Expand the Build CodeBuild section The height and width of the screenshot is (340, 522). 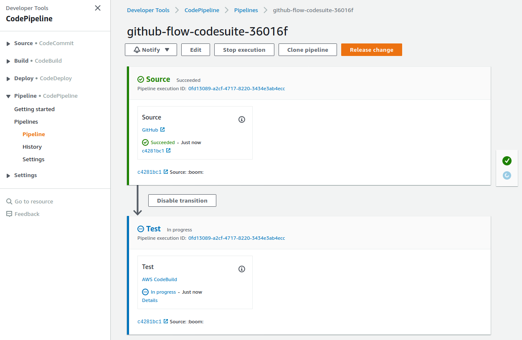pos(8,61)
